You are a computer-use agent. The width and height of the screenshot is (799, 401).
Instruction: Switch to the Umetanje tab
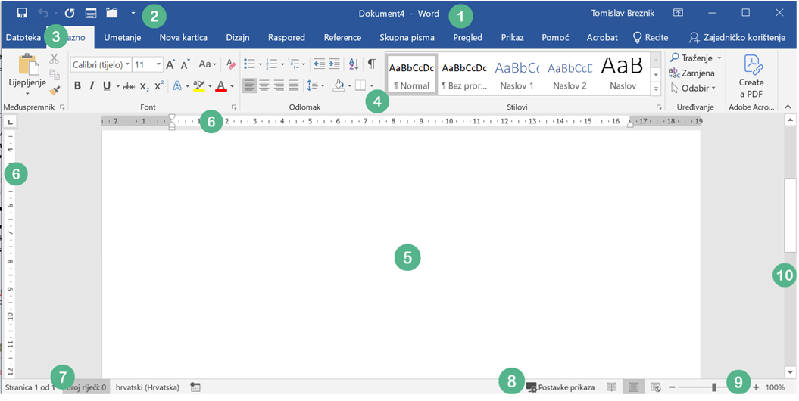click(123, 37)
